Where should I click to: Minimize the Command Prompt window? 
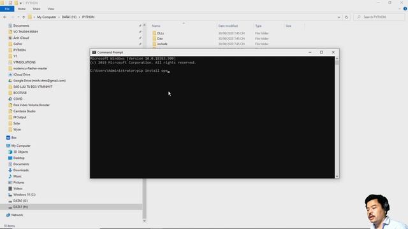pyautogui.click(x=310, y=52)
